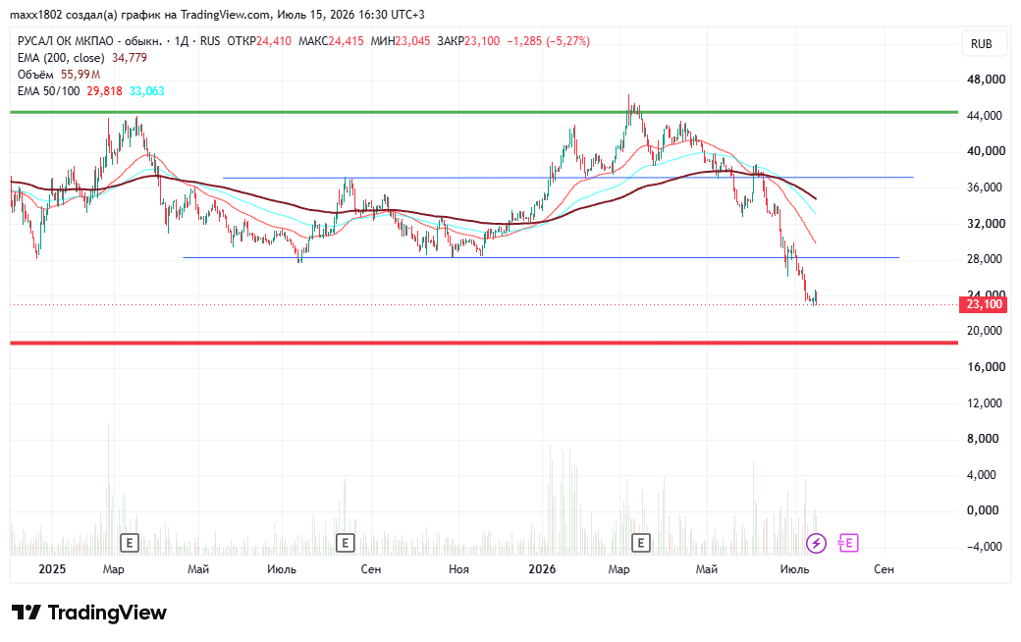Open the RUB currency selector
The image size is (1021, 642).
(982, 43)
